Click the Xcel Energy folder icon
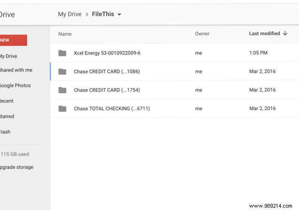 point(62,53)
